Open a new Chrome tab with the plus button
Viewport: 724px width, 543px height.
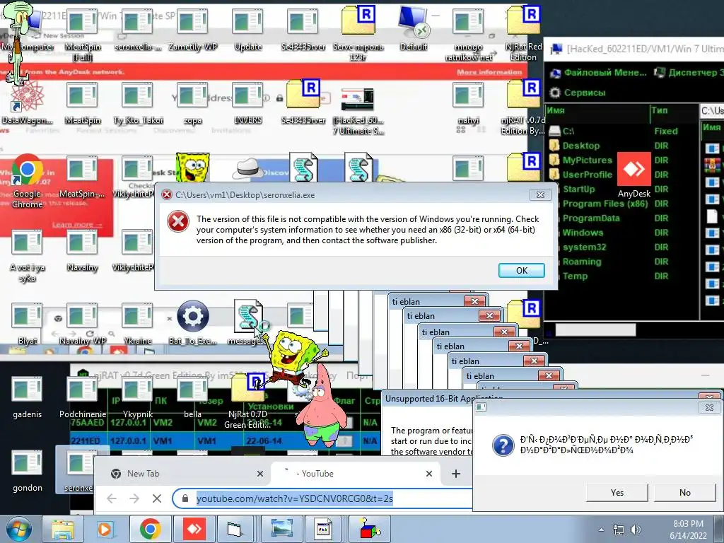pos(456,474)
